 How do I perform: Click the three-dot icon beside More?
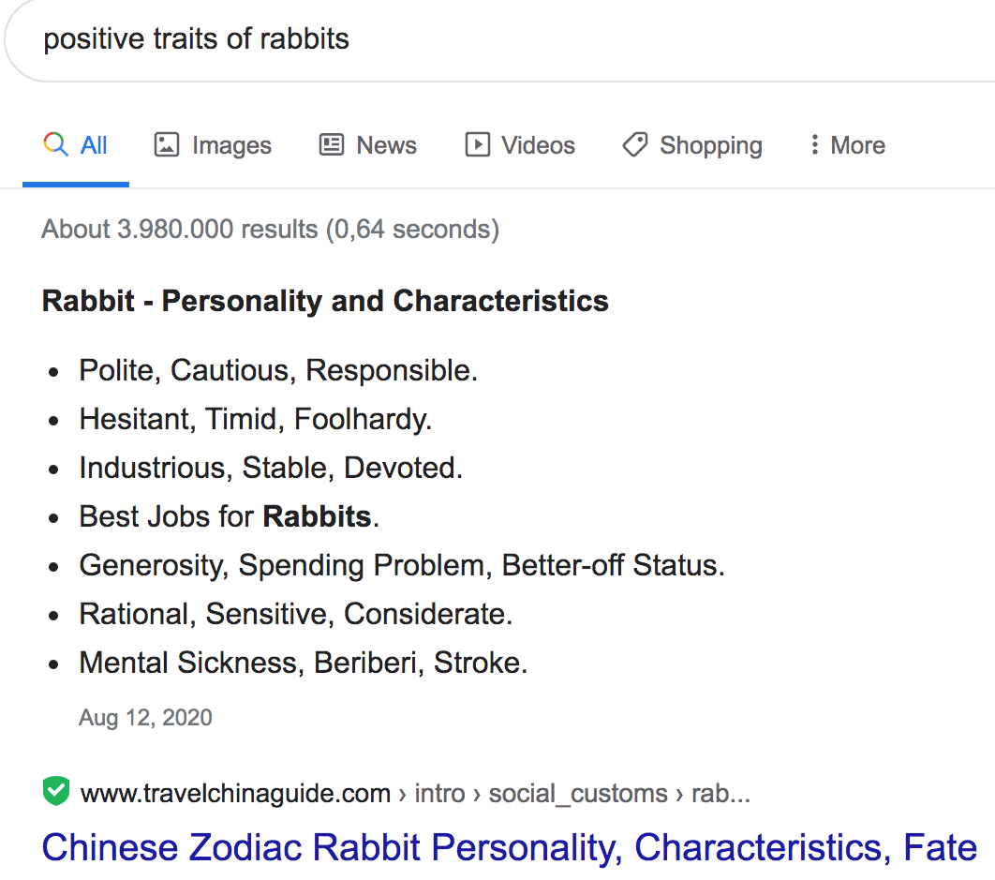click(x=816, y=144)
